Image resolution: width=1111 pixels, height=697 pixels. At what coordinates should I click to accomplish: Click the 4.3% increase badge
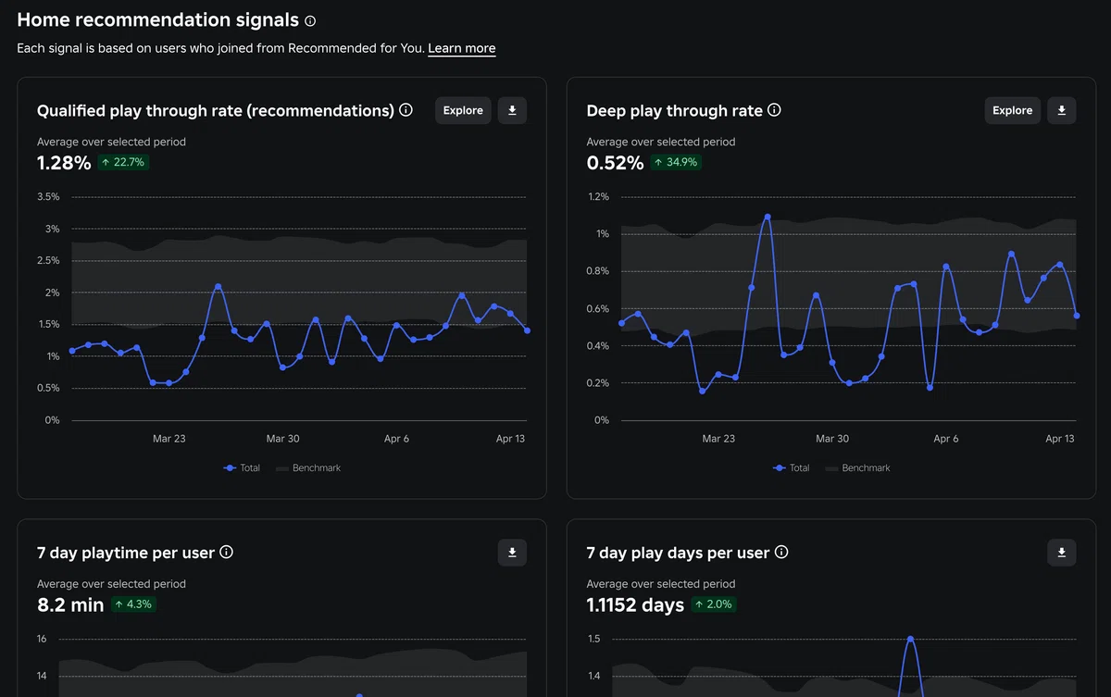(134, 604)
